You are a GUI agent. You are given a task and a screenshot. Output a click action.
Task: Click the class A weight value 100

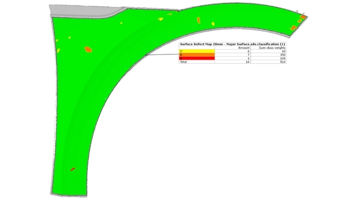pos(283,58)
